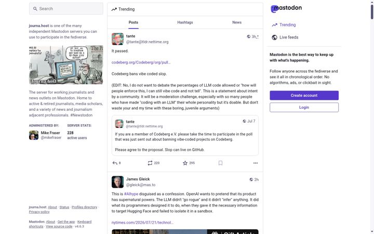374x234 pixels.
Task: Click the page vertical scrollbar thumb
Action: (372, 11)
